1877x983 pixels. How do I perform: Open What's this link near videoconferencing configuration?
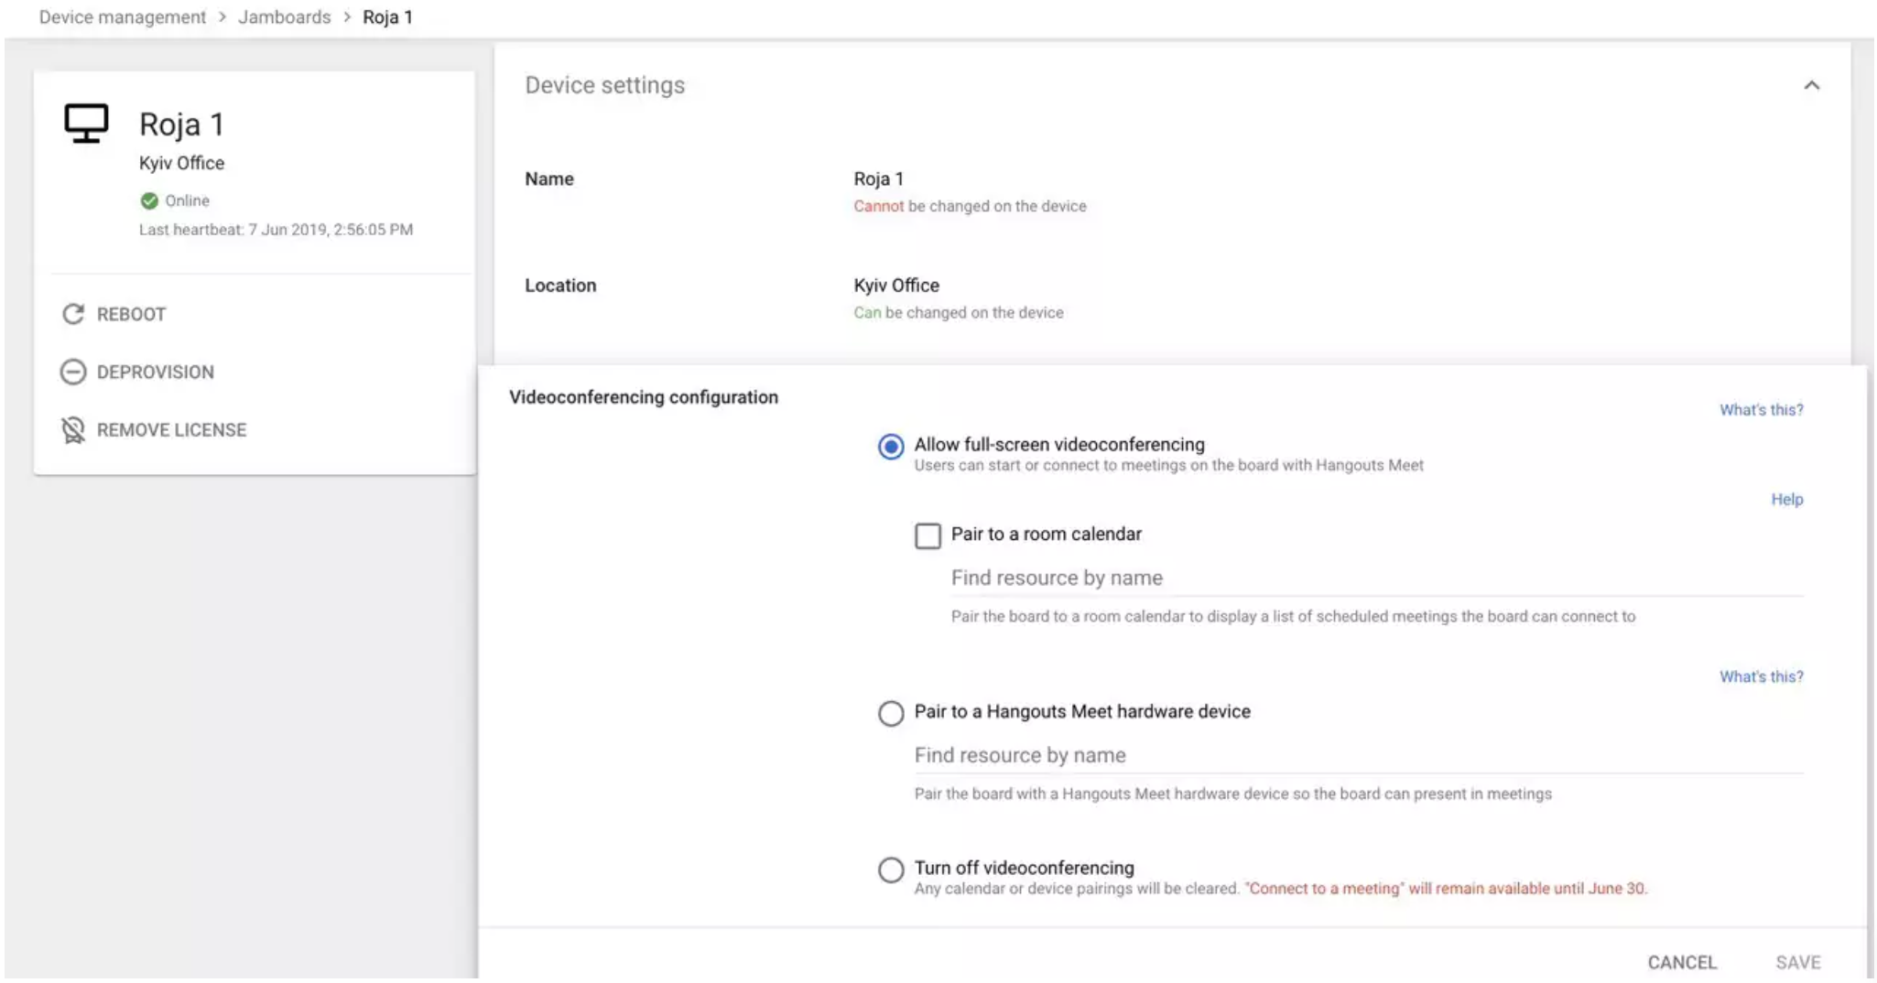point(1761,409)
